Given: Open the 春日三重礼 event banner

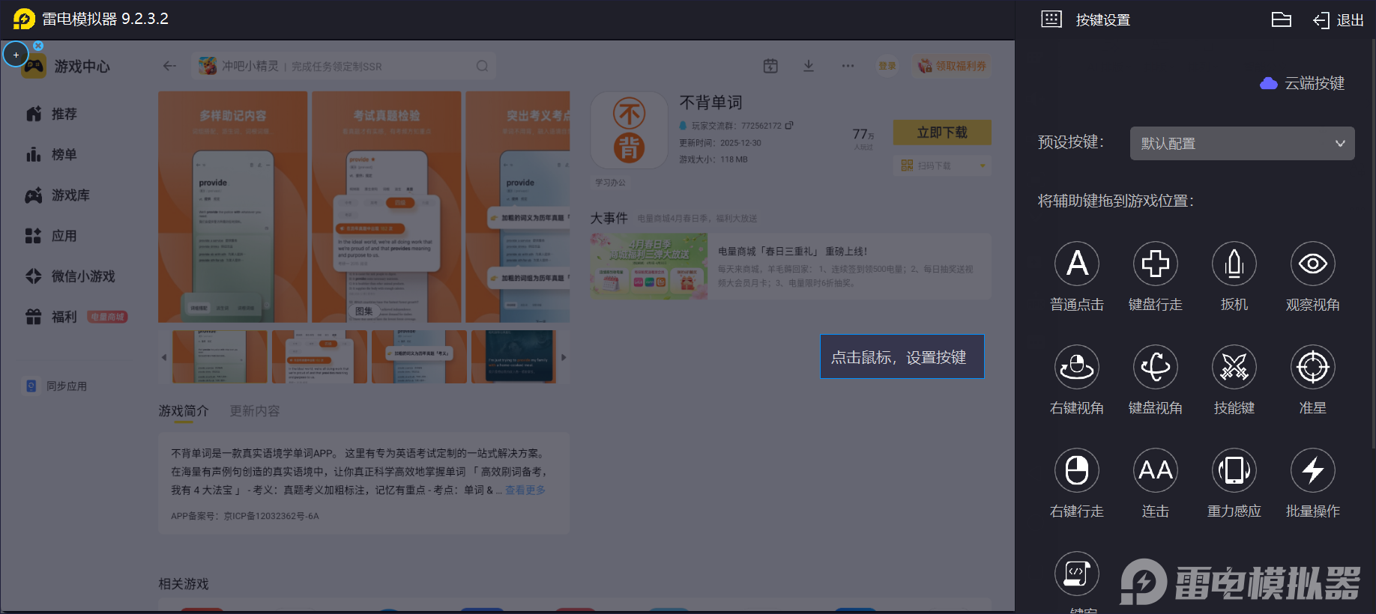Looking at the screenshot, I should tap(791, 267).
